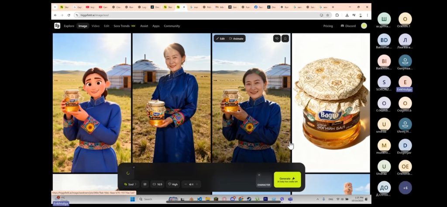Click the Discord link icon
This screenshot has height=207, width=447.
pyautogui.click(x=343, y=26)
